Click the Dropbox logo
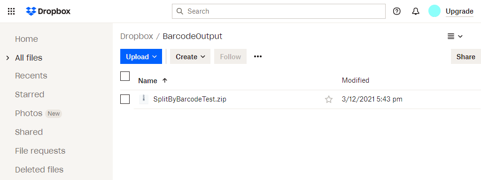The width and height of the screenshot is (481, 180). (48, 11)
